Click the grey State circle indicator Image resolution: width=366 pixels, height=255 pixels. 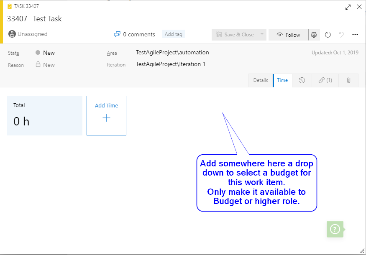38,53
